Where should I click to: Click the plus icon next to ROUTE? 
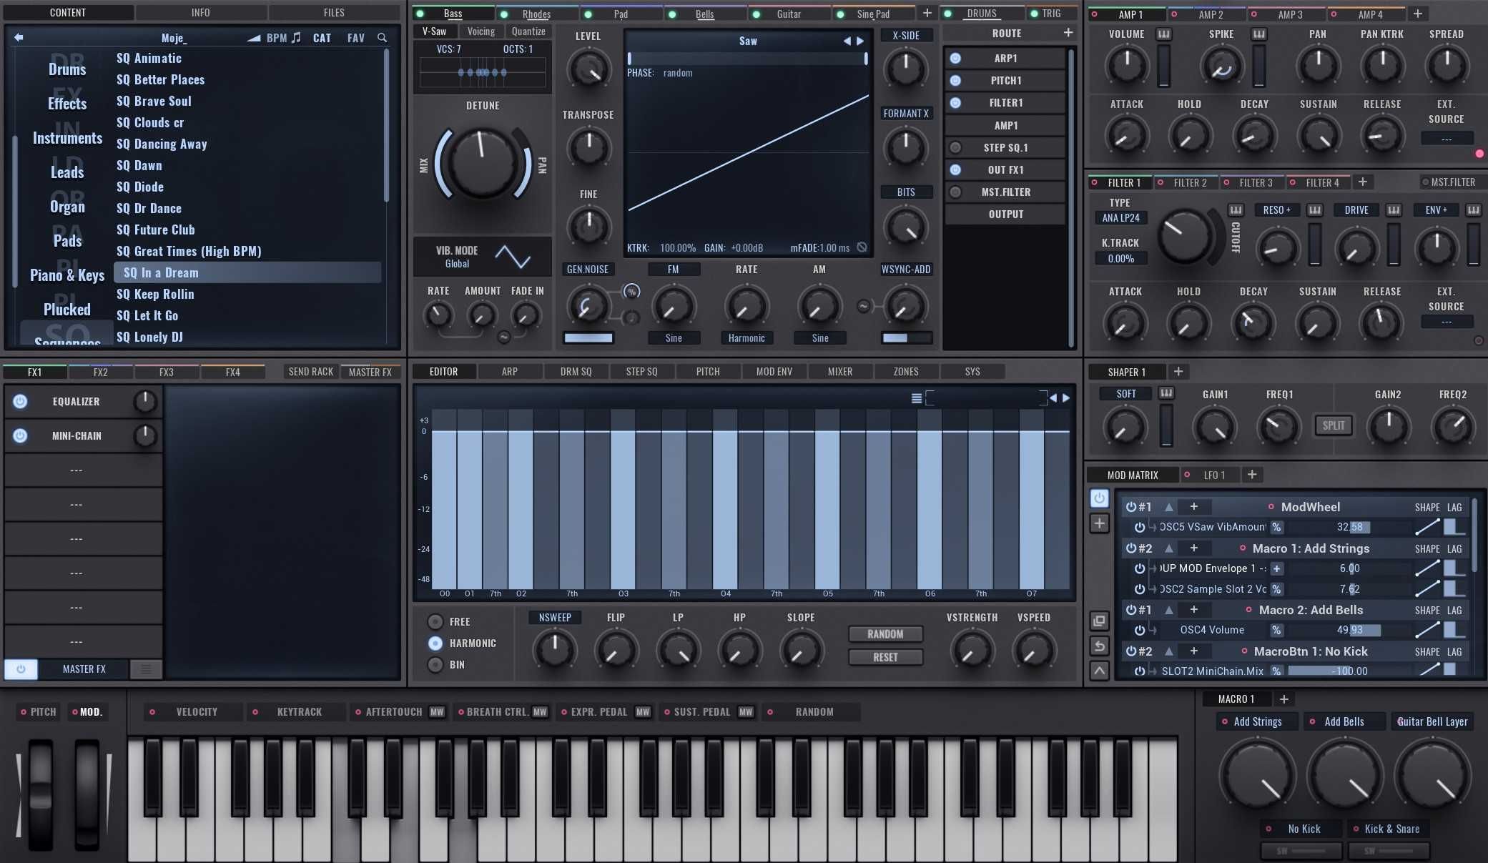tap(1068, 33)
